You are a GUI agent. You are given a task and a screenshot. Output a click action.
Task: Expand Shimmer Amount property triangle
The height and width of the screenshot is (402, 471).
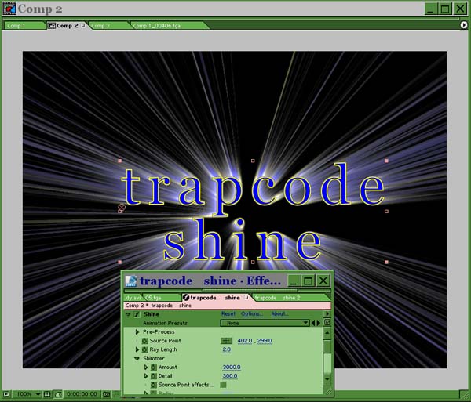click(x=146, y=368)
